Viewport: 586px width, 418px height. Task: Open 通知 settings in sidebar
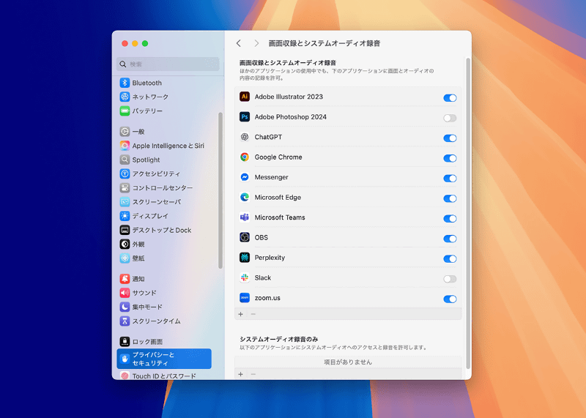pos(164,279)
